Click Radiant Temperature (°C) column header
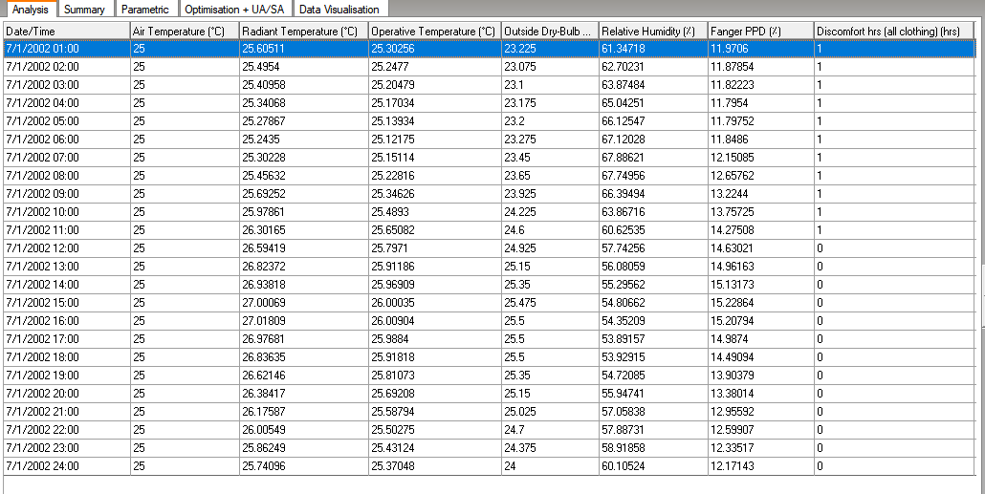 pos(304,31)
